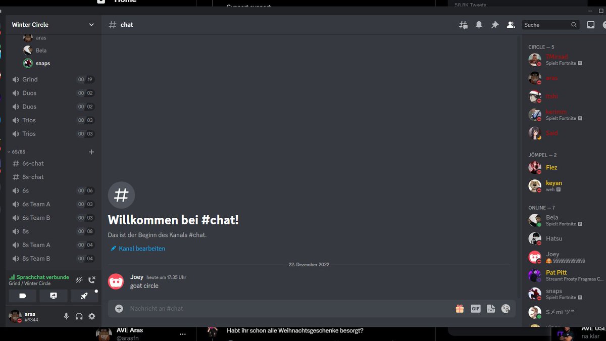Open the sticker picker icon
Viewport: 606px width, 341px height.
tap(491, 308)
